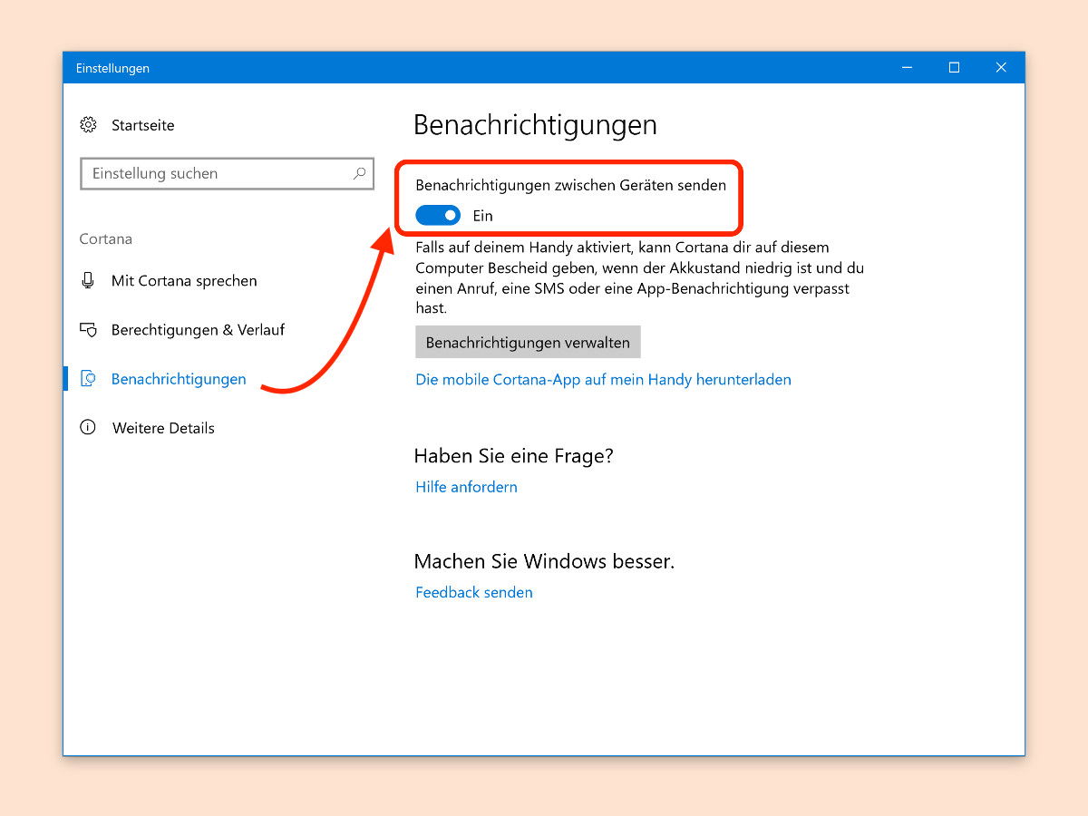
Task: Click shield icon beside Berechtigungen & Verlauf
Action: [x=88, y=330]
